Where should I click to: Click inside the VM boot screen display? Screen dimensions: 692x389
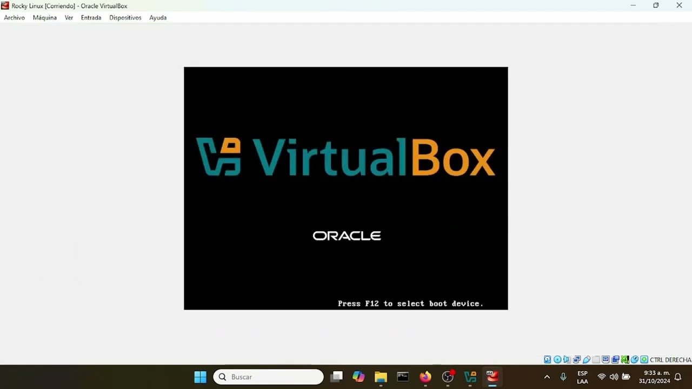pyautogui.click(x=346, y=188)
